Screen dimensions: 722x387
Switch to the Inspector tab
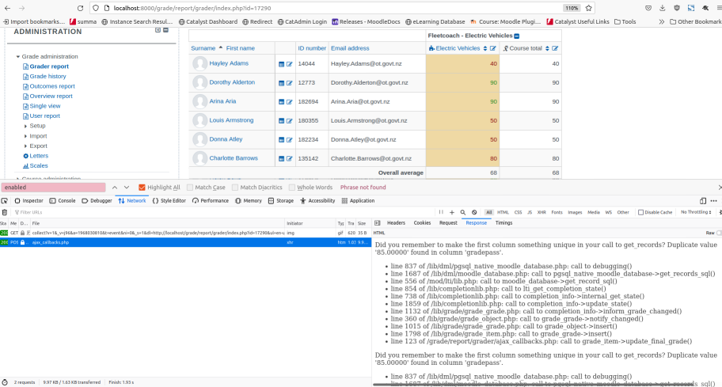(x=28, y=201)
